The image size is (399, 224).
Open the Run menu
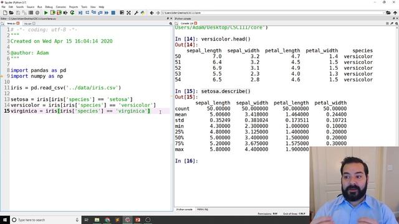tap(40, 7)
